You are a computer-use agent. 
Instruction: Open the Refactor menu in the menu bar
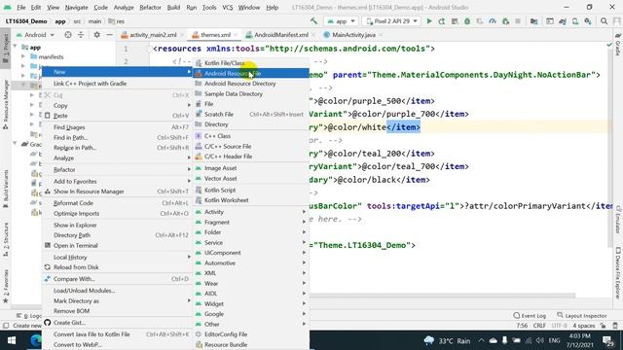click(150, 7)
